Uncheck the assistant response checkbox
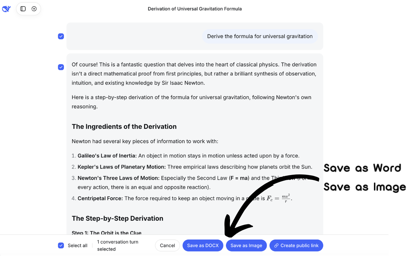This screenshot has width=409, height=256. click(61, 67)
